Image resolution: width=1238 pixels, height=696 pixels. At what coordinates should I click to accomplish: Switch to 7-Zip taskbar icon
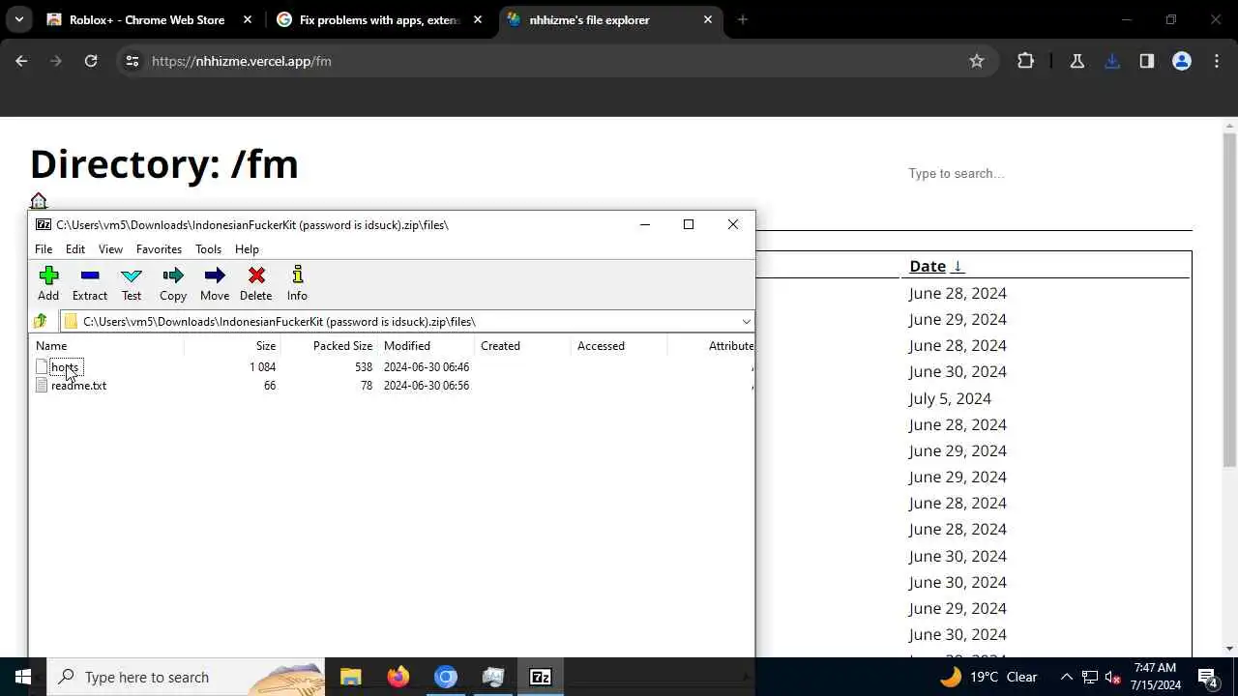pos(541,677)
